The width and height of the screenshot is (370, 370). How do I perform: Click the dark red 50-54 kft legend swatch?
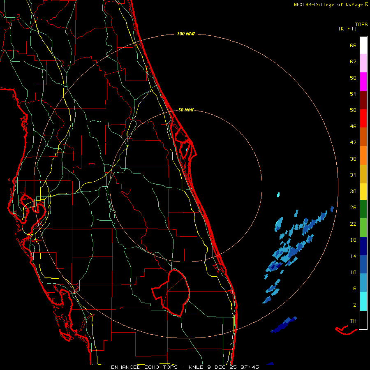point(363,100)
